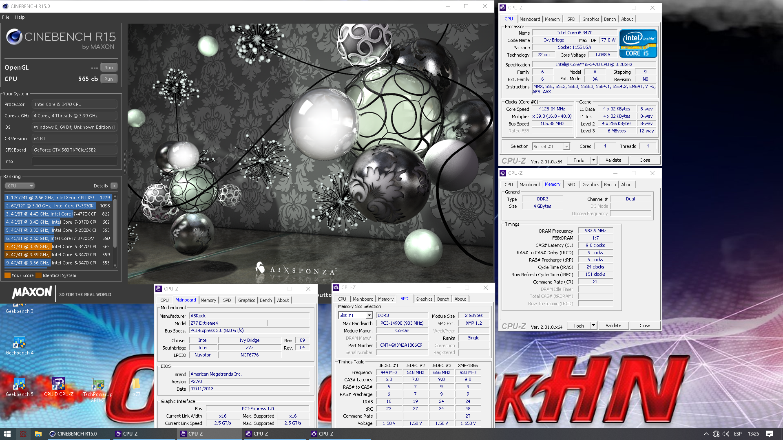This screenshot has height=440, width=783.
Task: Click Validate in the top CPU-Z CPU window
Action: coord(613,160)
